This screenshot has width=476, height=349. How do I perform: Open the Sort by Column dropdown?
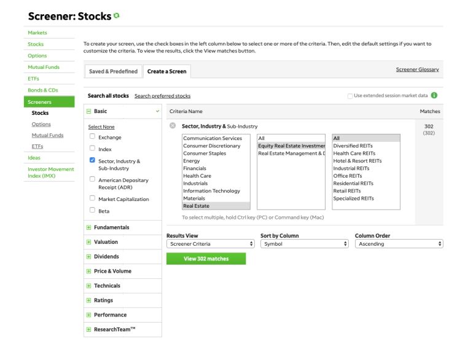click(x=303, y=244)
